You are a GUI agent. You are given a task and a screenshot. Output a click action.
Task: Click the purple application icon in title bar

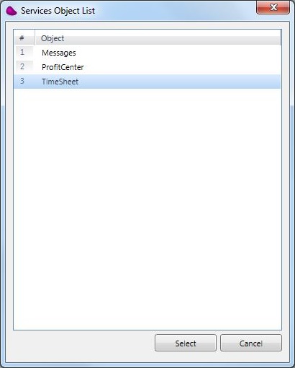[12, 11]
